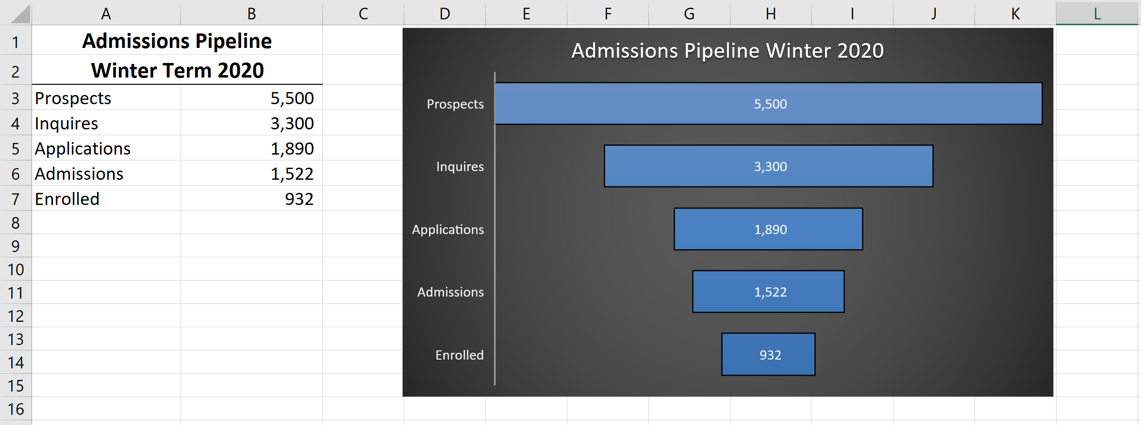Select column D header
The width and height of the screenshot is (1141, 425).
pos(445,13)
